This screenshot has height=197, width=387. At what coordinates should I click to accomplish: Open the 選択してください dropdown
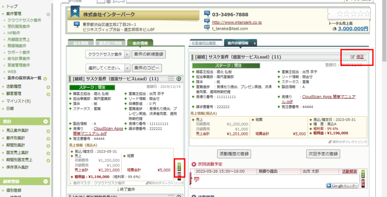(127, 68)
